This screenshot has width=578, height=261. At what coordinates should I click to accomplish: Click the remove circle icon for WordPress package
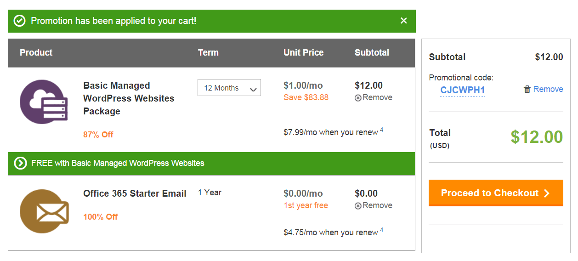click(358, 98)
